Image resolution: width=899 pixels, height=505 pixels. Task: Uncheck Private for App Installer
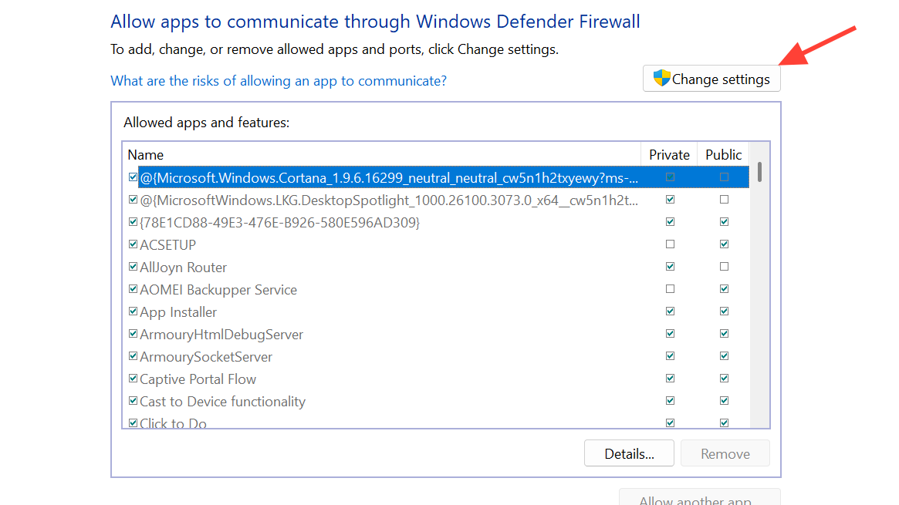pos(670,311)
